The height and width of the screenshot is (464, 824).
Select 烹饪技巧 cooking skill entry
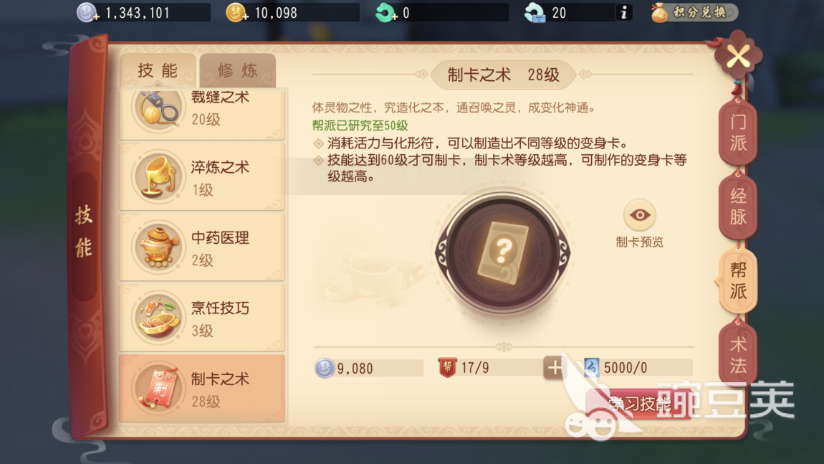pyautogui.click(x=202, y=318)
